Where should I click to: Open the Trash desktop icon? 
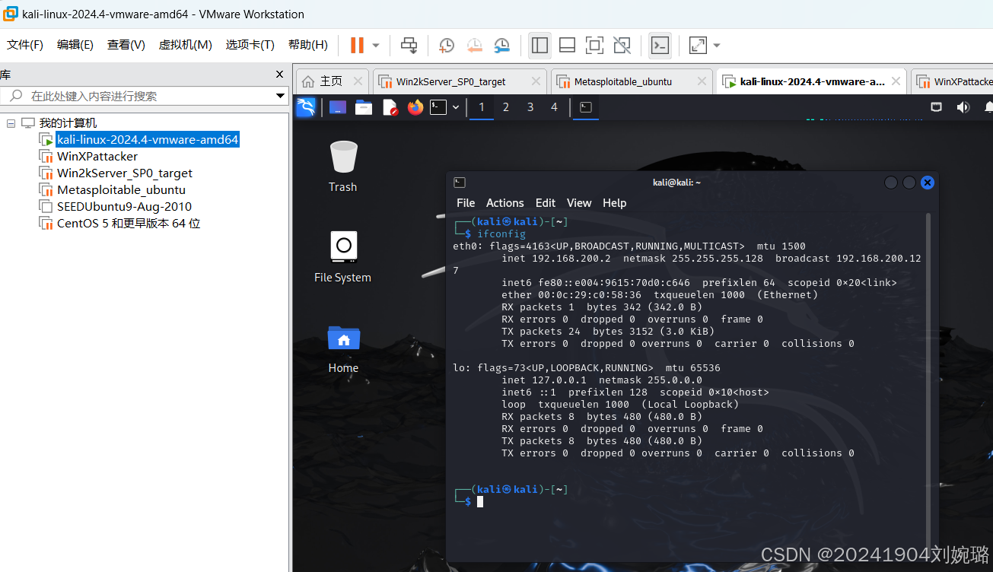click(343, 167)
